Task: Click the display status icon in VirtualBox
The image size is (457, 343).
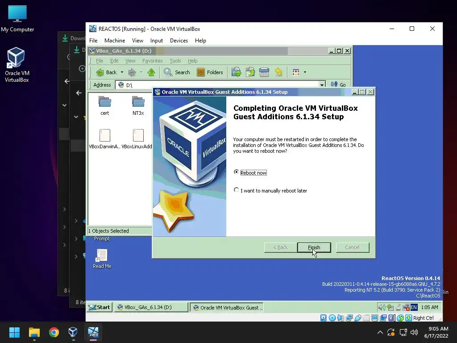Action: click(x=375, y=318)
